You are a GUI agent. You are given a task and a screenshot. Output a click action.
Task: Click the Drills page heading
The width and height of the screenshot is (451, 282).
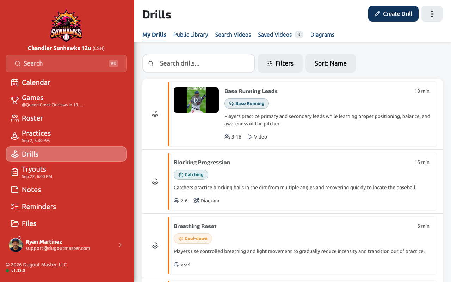[157, 14]
